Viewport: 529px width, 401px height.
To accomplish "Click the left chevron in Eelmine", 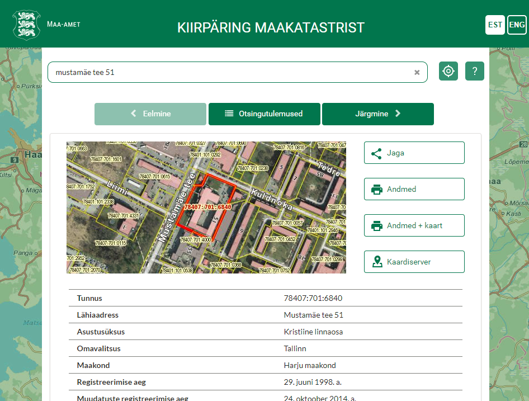I will point(134,114).
